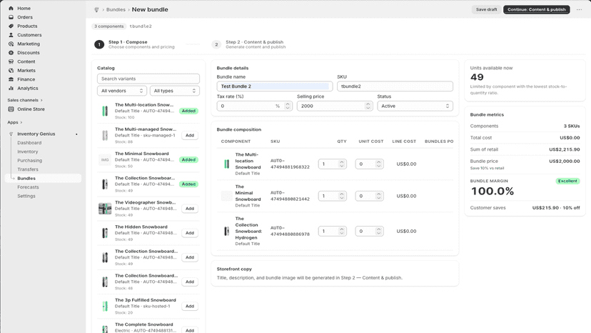Open Online Store icon
This screenshot has width=591, height=333.
pos(11,109)
